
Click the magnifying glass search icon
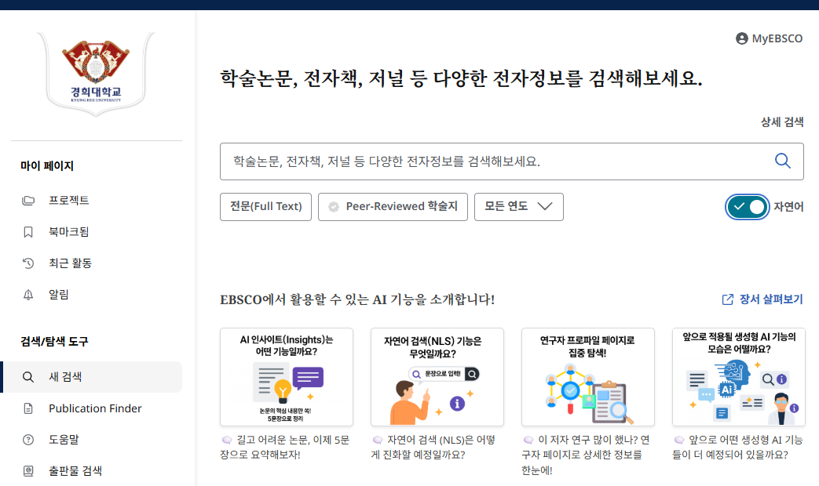pos(782,161)
